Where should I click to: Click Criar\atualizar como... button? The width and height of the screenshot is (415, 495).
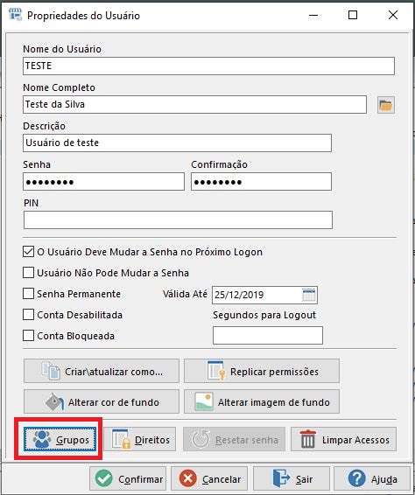coord(102,371)
